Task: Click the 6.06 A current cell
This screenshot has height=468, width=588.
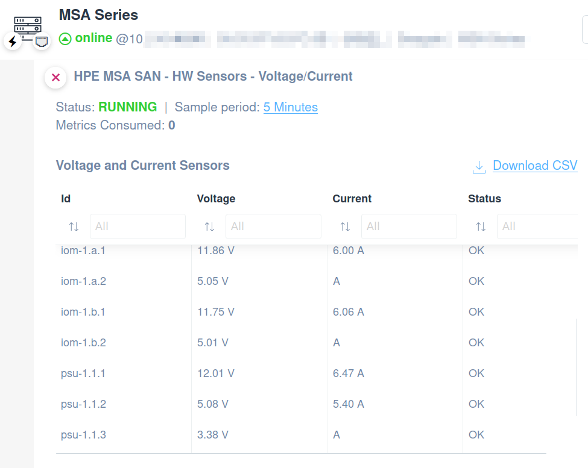Action: pyautogui.click(x=349, y=312)
